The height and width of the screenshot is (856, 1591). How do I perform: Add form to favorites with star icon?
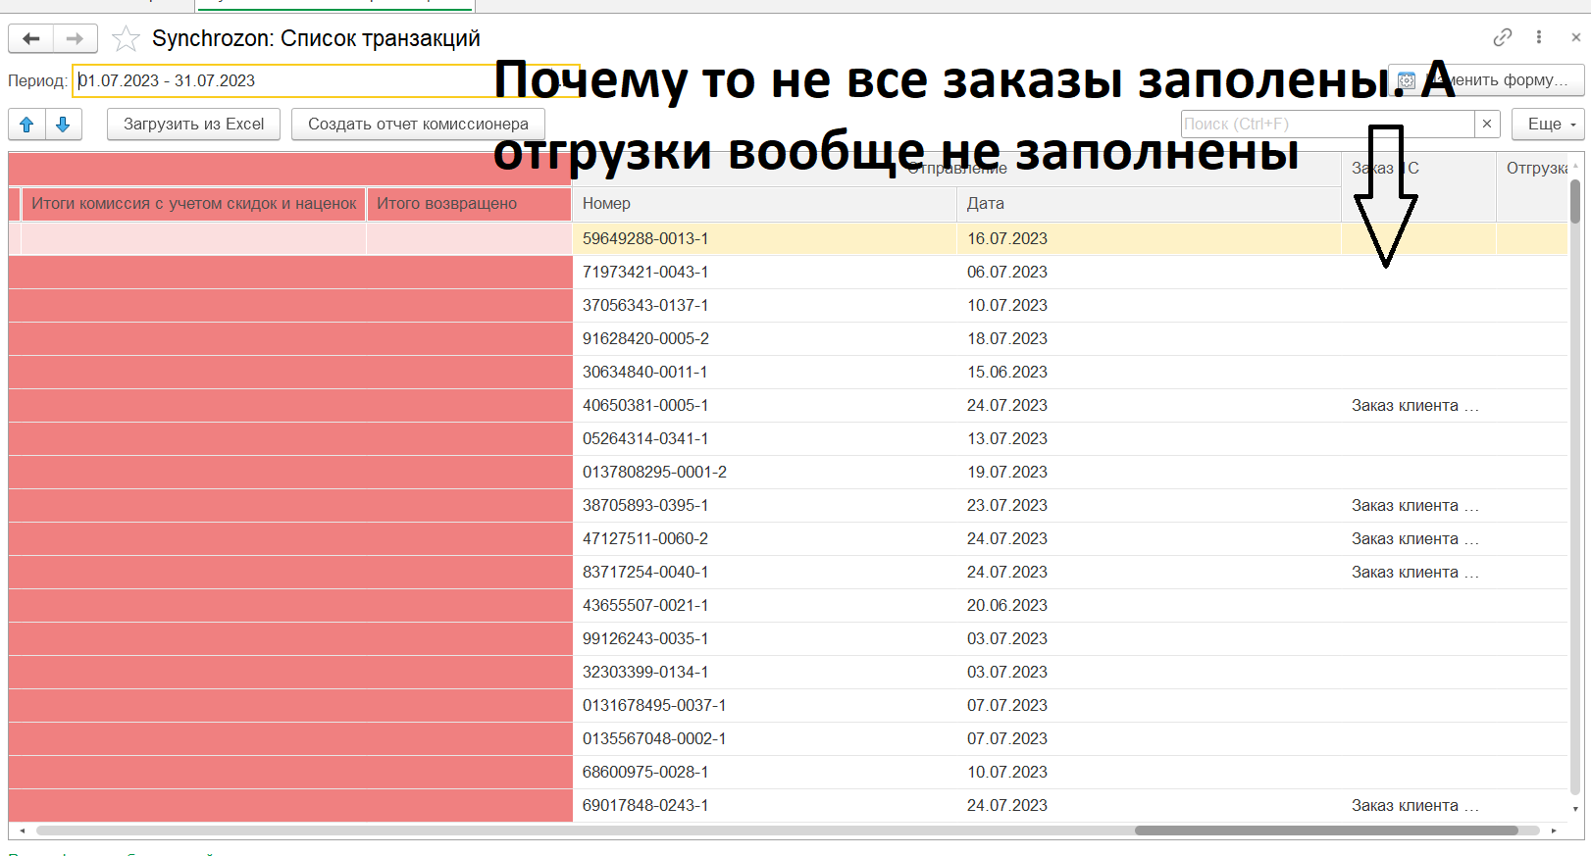point(126,39)
